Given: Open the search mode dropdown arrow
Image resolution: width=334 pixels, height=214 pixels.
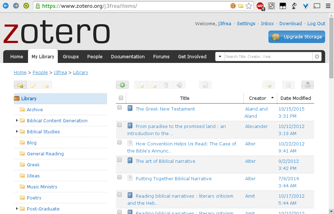Looking at the screenshot, I should pos(220,57).
